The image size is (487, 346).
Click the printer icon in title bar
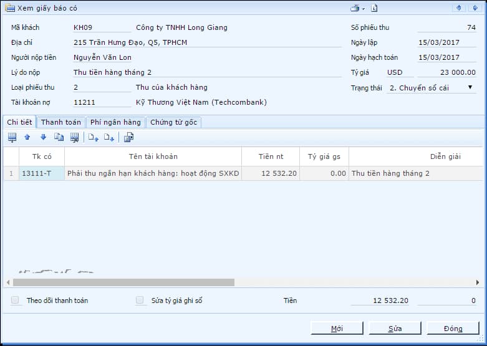tap(355, 8)
